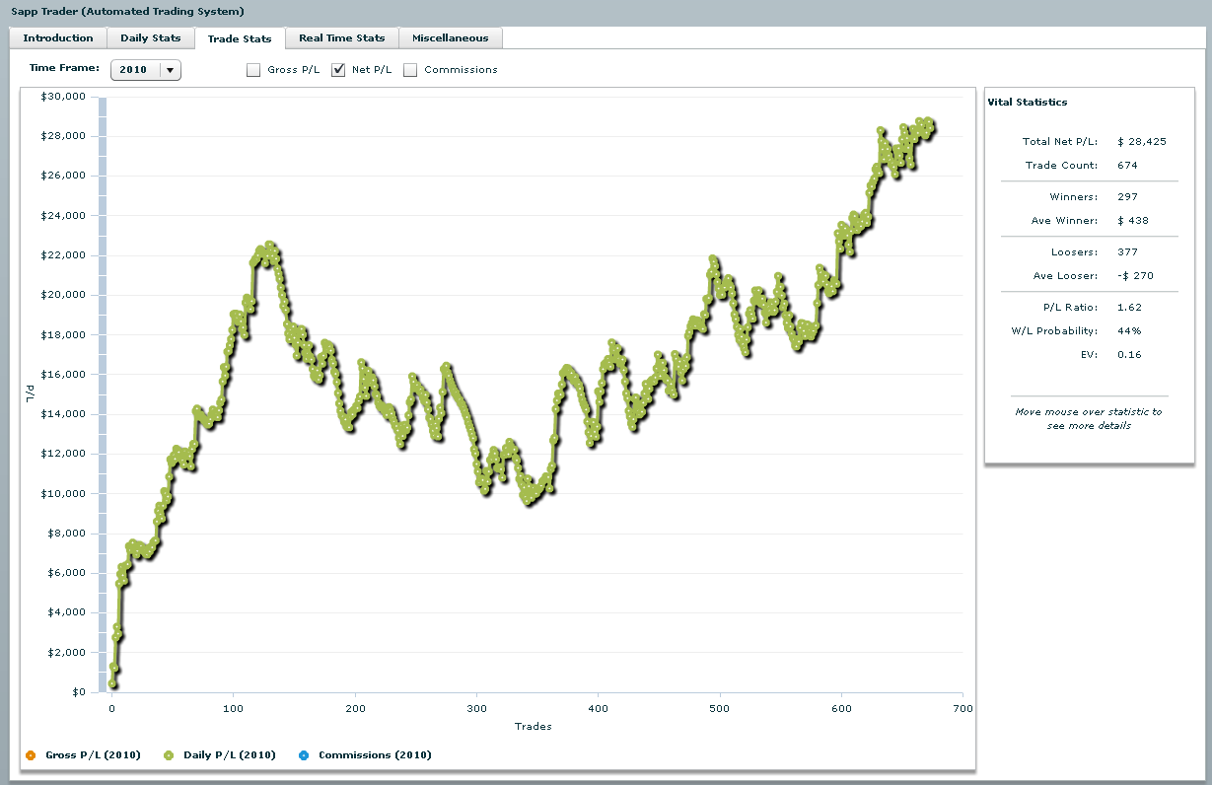This screenshot has width=1212, height=785.
Task: Click the Gross P/L (2010) legend label
Action: [93, 755]
